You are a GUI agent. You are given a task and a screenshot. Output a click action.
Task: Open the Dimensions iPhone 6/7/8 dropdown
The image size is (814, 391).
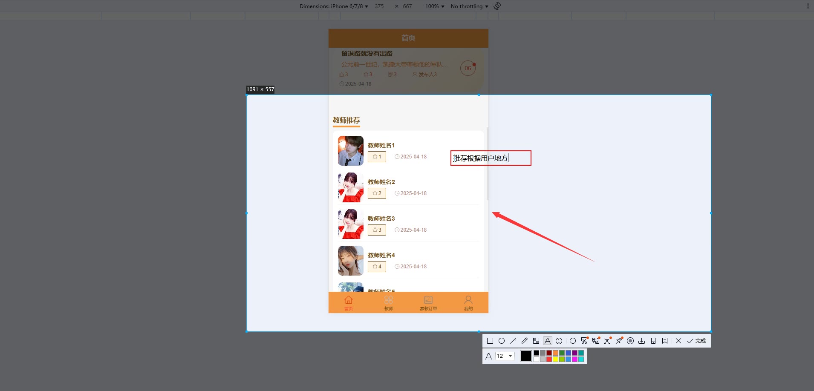[x=334, y=6]
